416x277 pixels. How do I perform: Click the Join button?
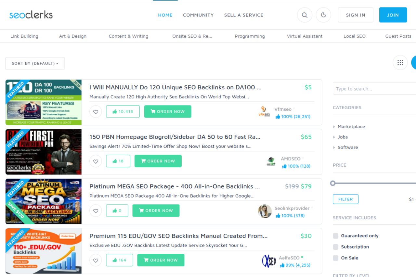[x=393, y=15]
